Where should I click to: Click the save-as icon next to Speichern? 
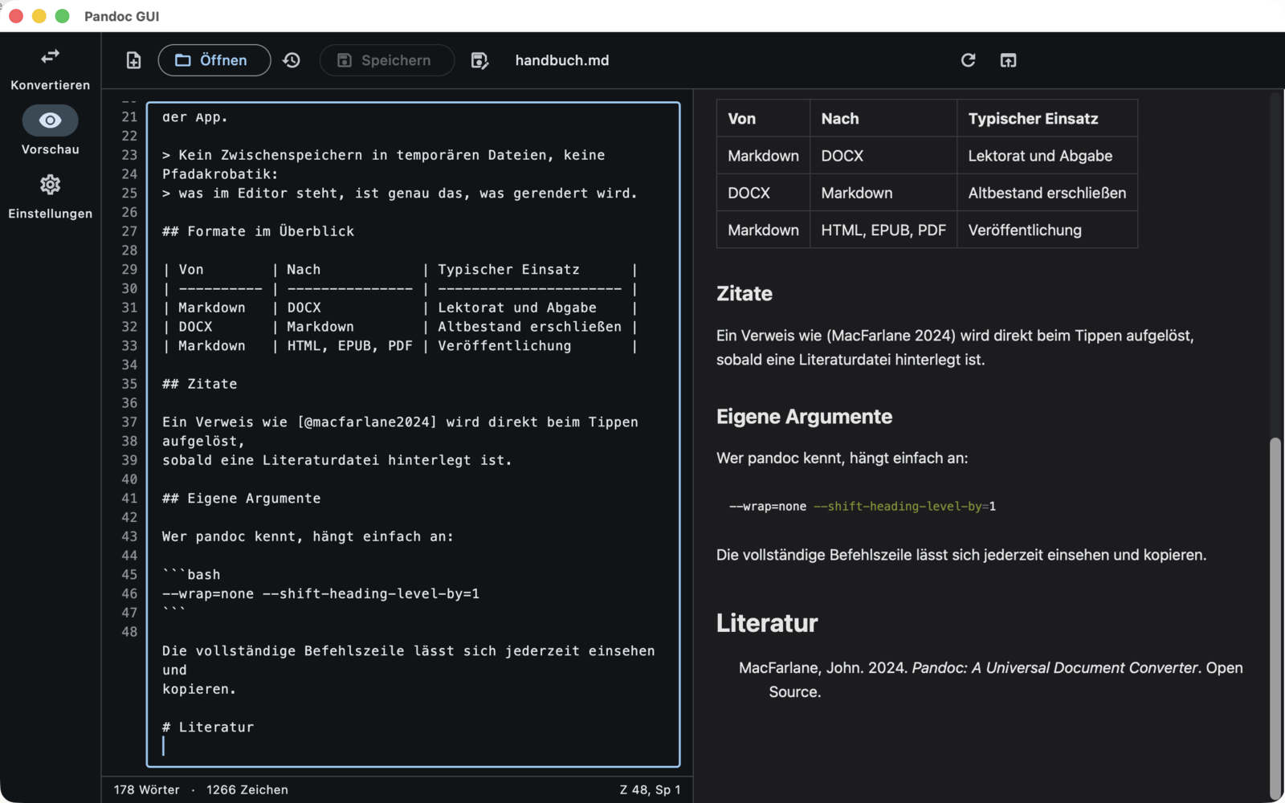[x=479, y=60]
